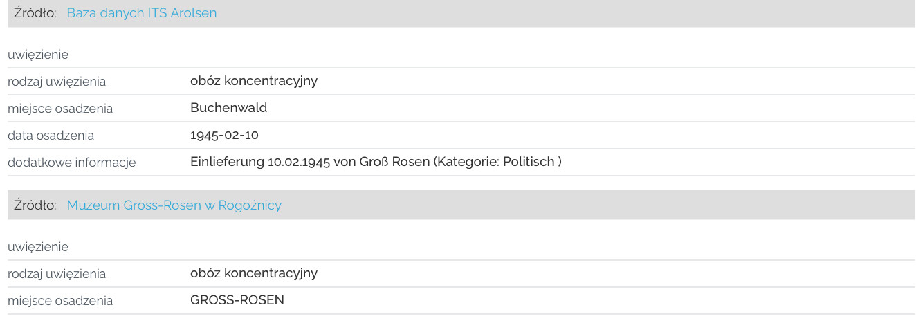916x332 pixels.
Task: Click miejsce osadzenia label next to Buchenwald
Action: click(60, 109)
